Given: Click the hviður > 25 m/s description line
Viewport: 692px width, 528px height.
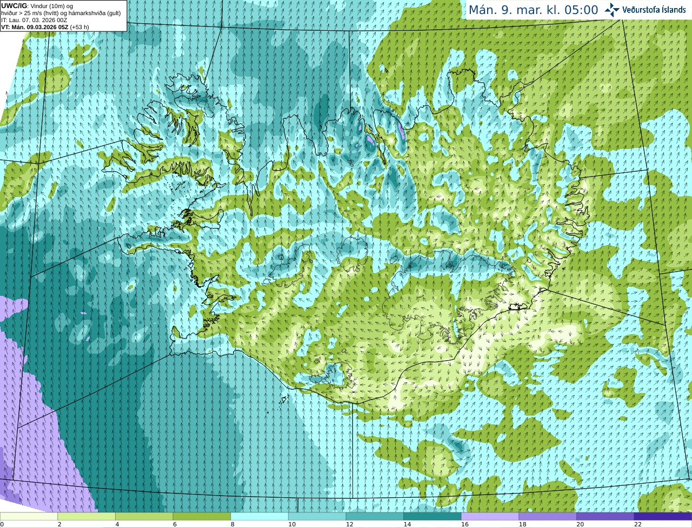Looking at the screenshot, I should coord(61,13).
